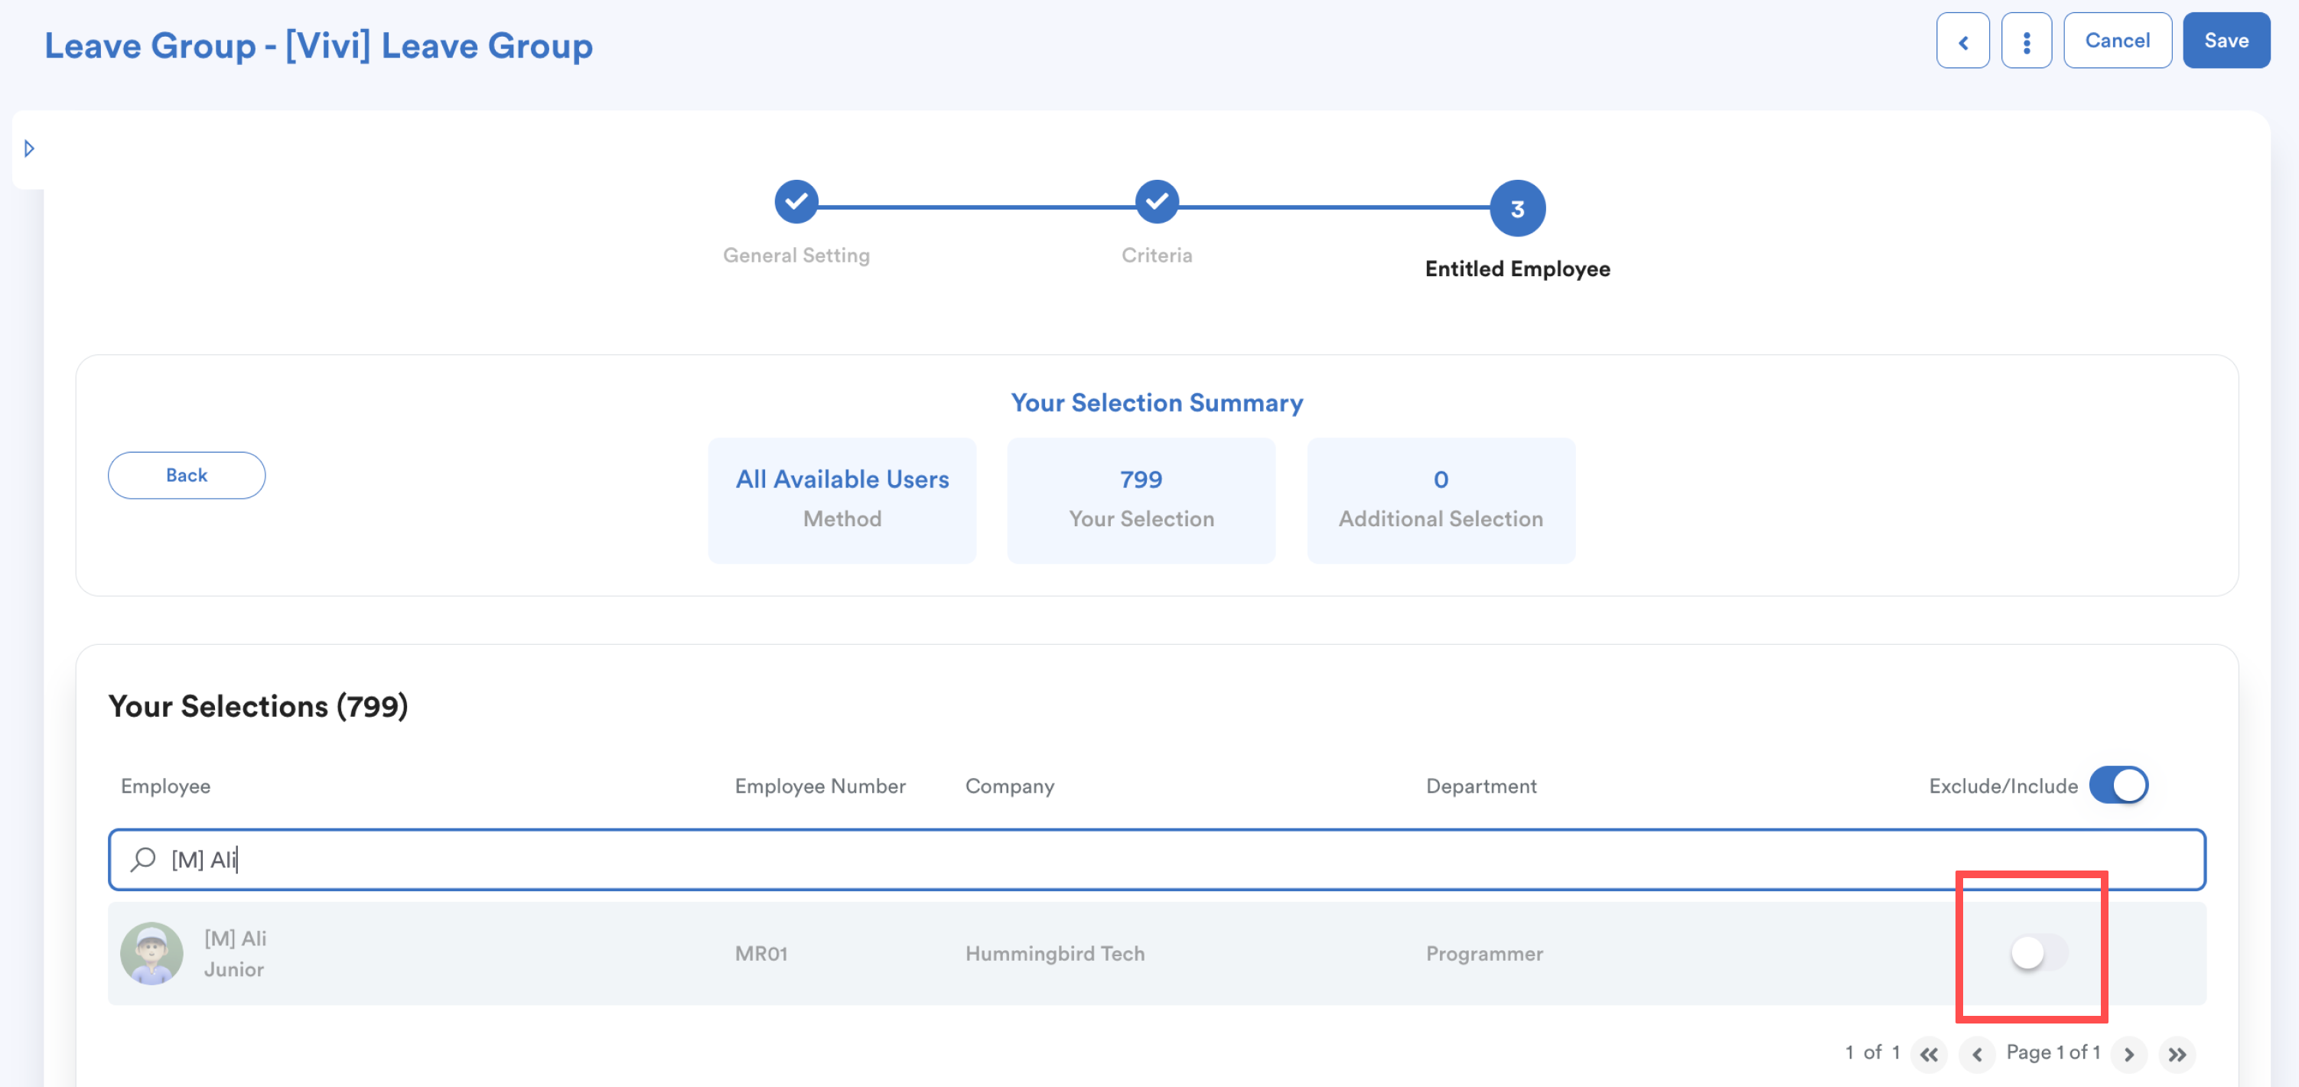Click the Back button in summary

coord(186,475)
